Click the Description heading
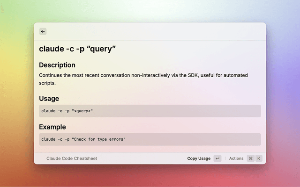The image size is (300, 187). pyautogui.click(x=57, y=65)
